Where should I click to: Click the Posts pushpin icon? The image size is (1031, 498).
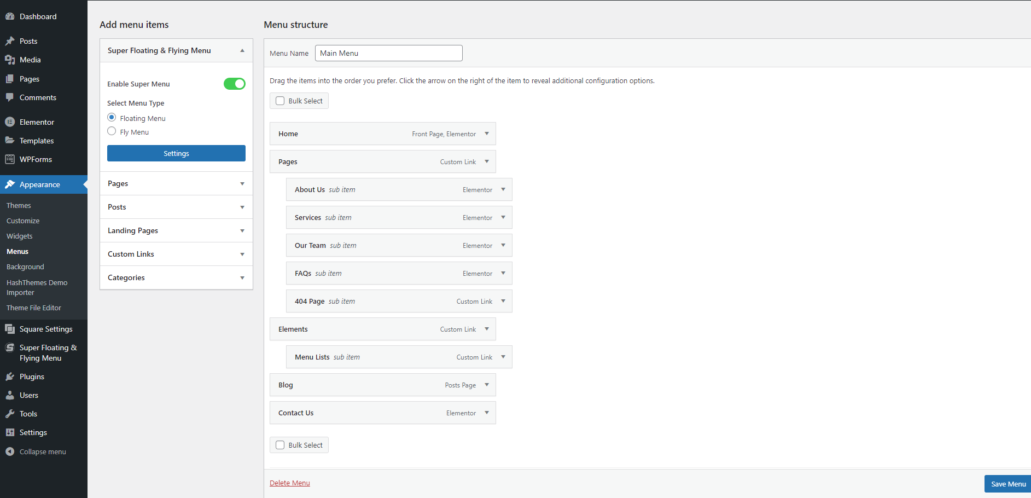(x=10, y=41)
